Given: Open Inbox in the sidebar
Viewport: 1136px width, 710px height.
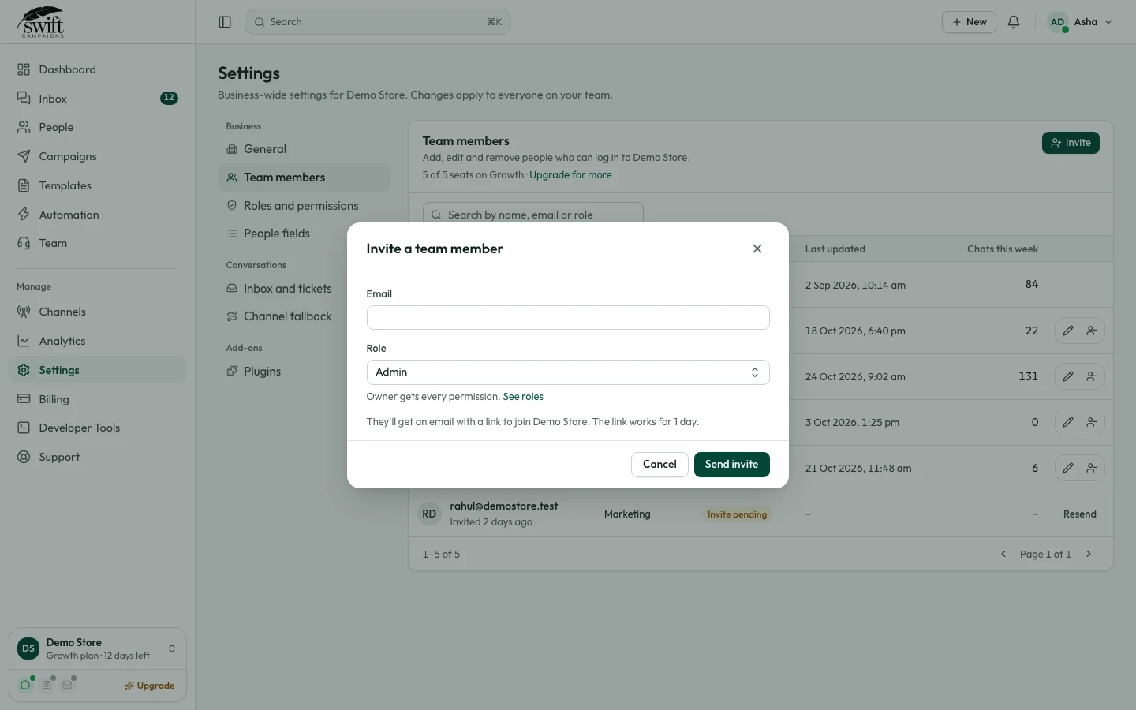Looking at the screenshot, I should click(98, 99).
